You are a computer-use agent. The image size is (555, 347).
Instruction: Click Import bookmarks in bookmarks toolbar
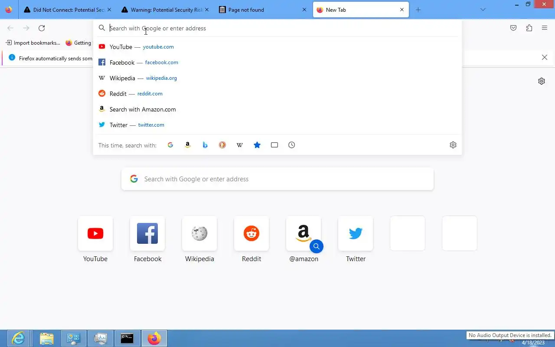tap(33, 43)
